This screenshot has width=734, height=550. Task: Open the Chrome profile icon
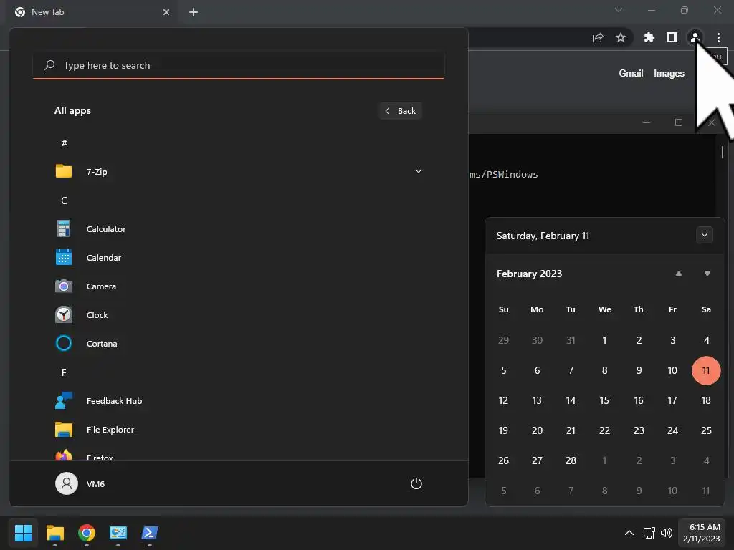(x=695, y=37)
